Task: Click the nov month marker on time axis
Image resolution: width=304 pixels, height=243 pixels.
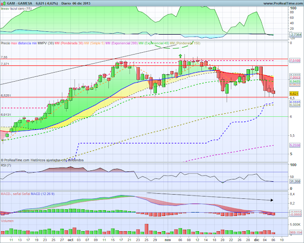Action: pyautogui.click(x=168, y=240)
